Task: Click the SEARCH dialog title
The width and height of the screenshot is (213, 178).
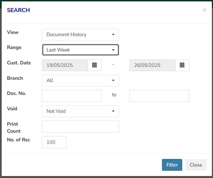Action: 18,10
